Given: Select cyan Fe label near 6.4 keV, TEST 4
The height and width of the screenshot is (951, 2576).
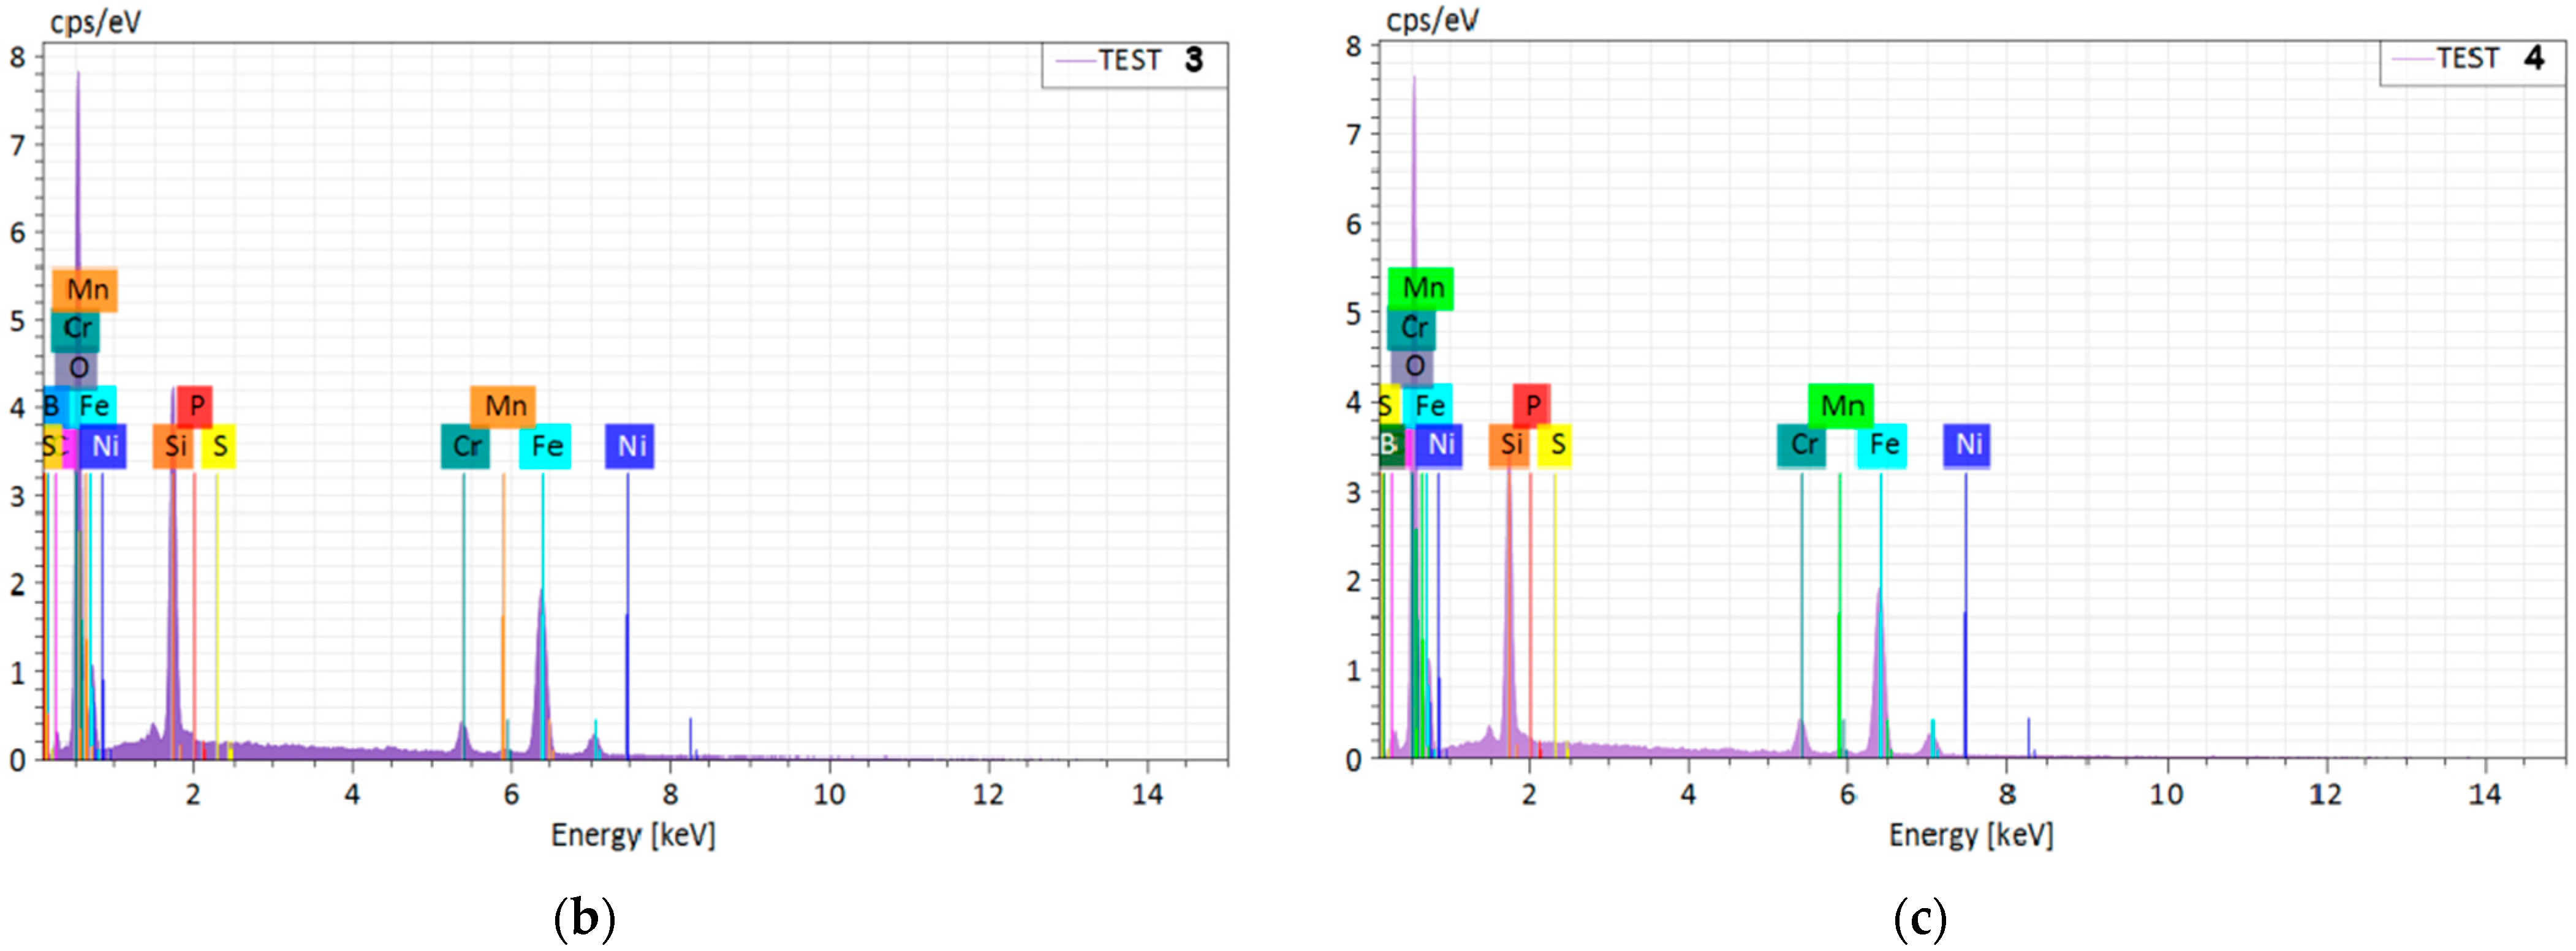Looking at the screenshot, I should pyautogui.click(x=1883, y=445).
